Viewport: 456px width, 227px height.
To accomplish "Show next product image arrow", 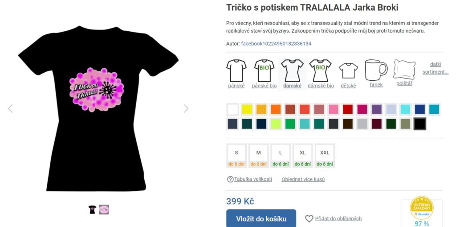I will click(x=186, y=109).
